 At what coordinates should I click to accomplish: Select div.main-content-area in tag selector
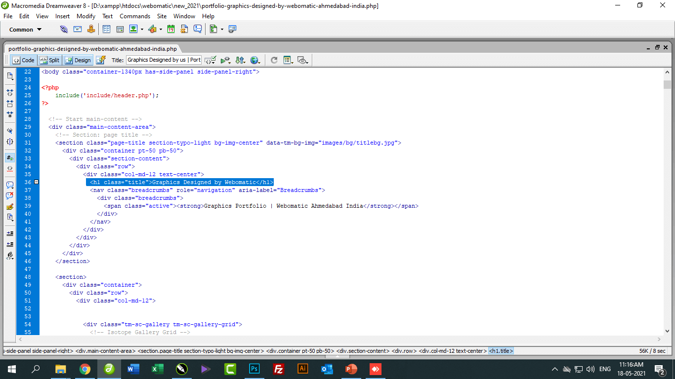click(105, 351)
